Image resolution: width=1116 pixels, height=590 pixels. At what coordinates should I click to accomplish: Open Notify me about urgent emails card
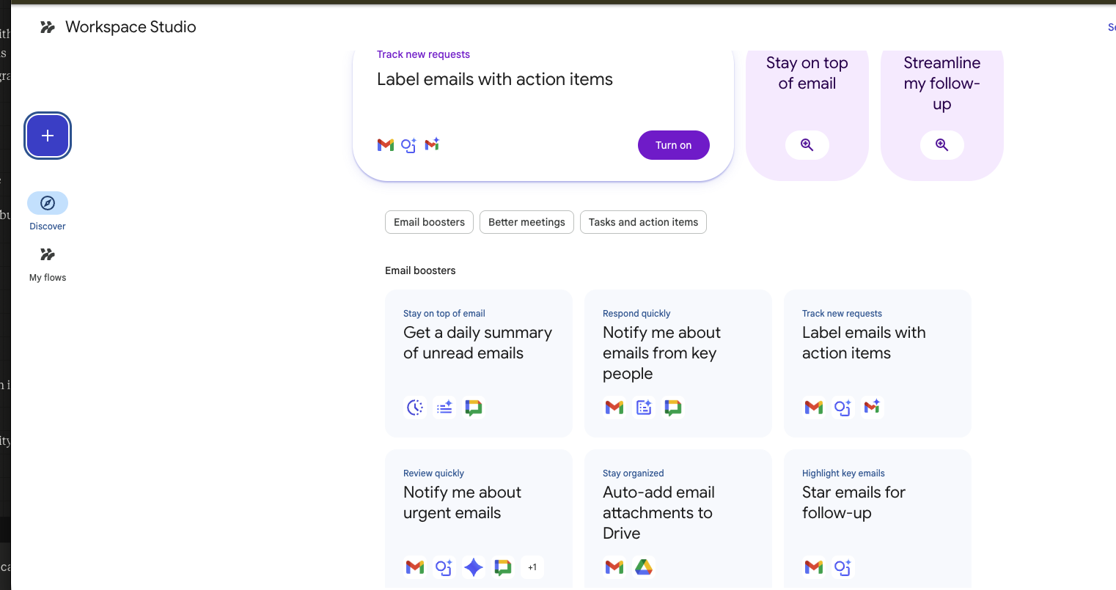pos(462,502)
